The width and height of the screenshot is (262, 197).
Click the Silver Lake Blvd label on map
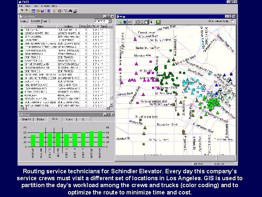[x=185, y=60]
